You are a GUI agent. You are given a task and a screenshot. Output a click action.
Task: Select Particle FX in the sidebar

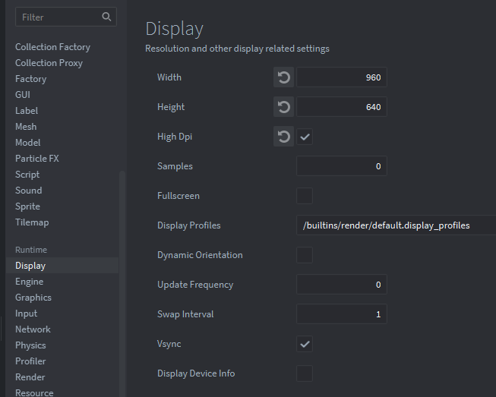(x=36, y=159)
